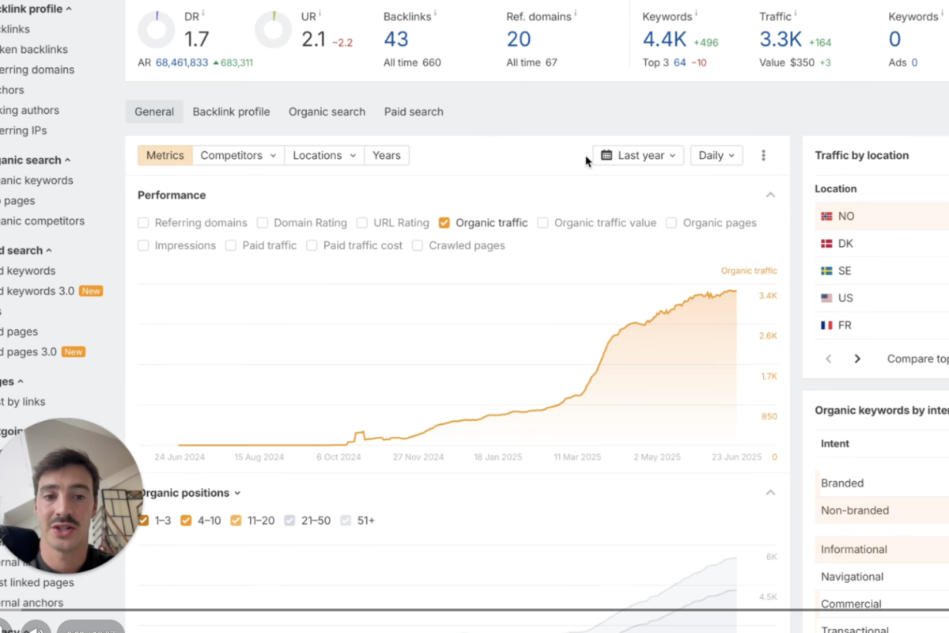Open the Competitors dropdown
This screenshot has width=949, height=633.
[238, 156]
